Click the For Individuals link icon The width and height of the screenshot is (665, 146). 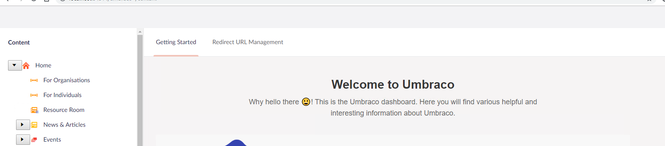(x=34, y=95)
